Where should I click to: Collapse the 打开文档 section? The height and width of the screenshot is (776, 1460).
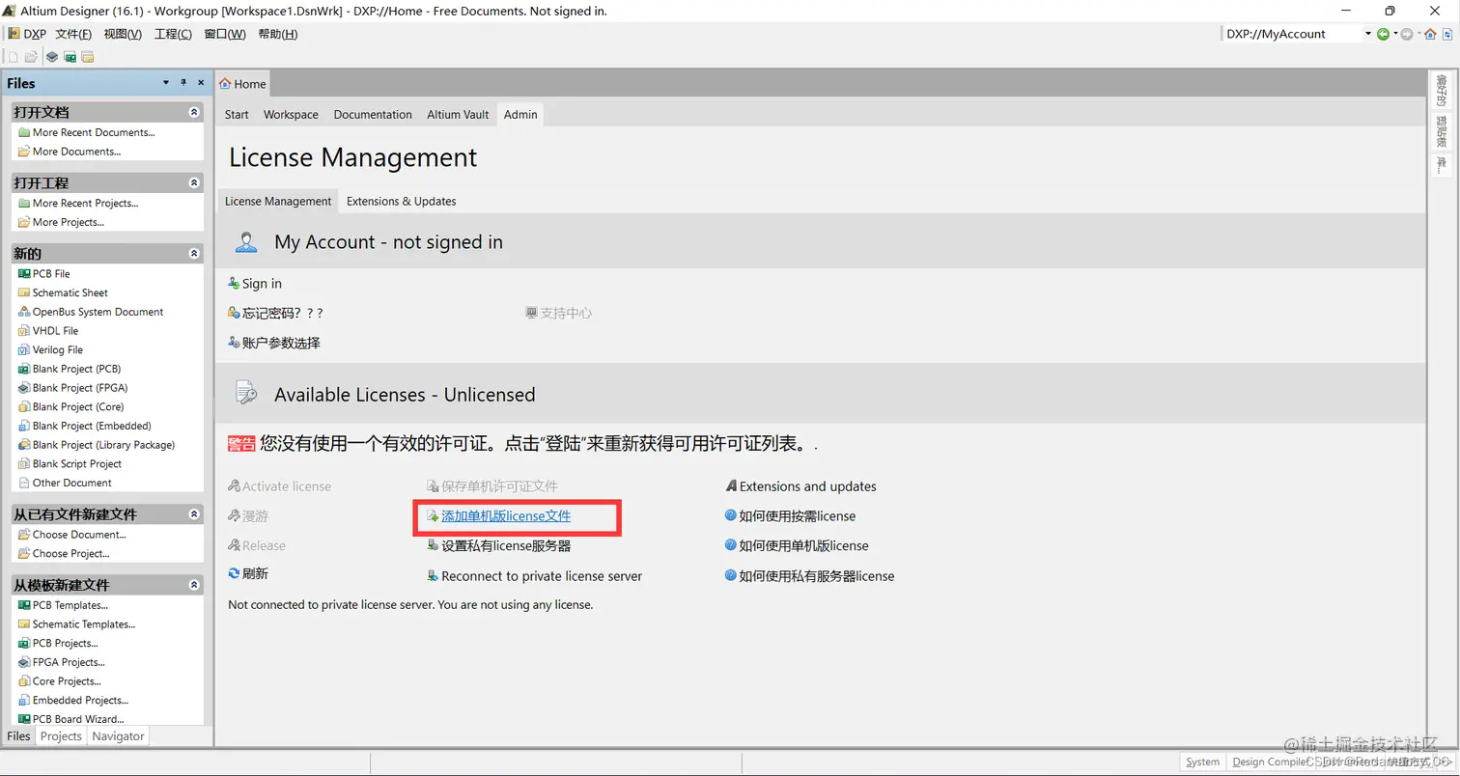coord(194,112)
